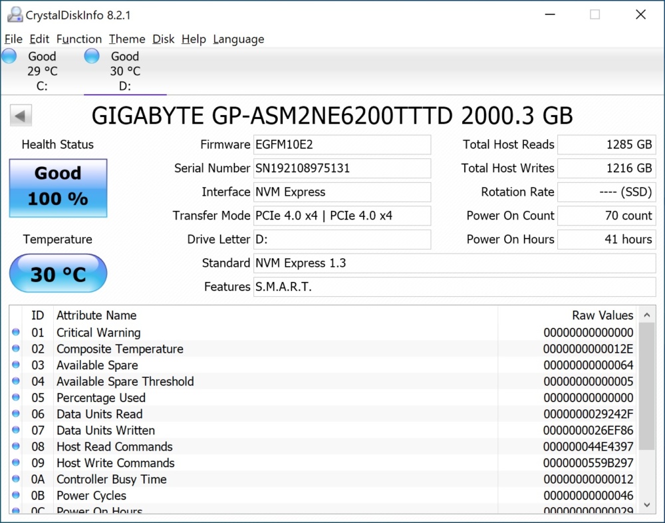This screenshot has width=665, height=523.
Task: Click the Good 100 % health status button
Action: click(x=58, y=188)
